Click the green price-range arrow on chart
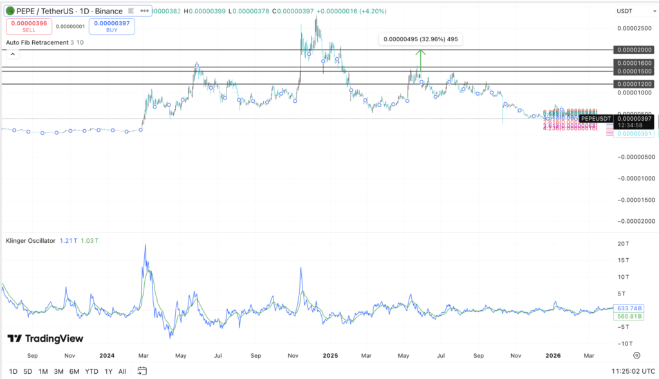The height and width of the screenshot is (379, 659). tap(420, 58)
